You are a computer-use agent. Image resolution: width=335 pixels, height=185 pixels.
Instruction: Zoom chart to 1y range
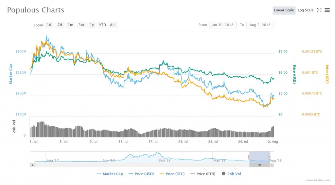pyautogui.click(x=92, y=25)
